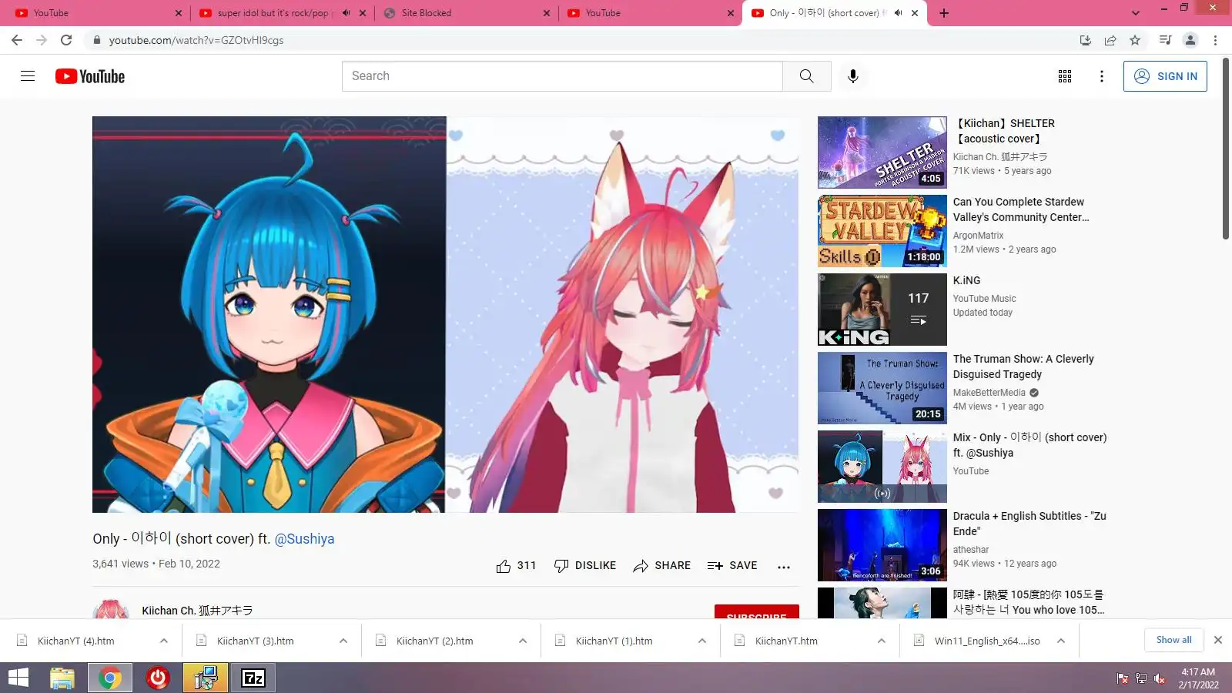Subscribe to Kiichan Ch. channel
This screenshot has height=693, width=1232.
pyautogui.click(x=757, y=612)
